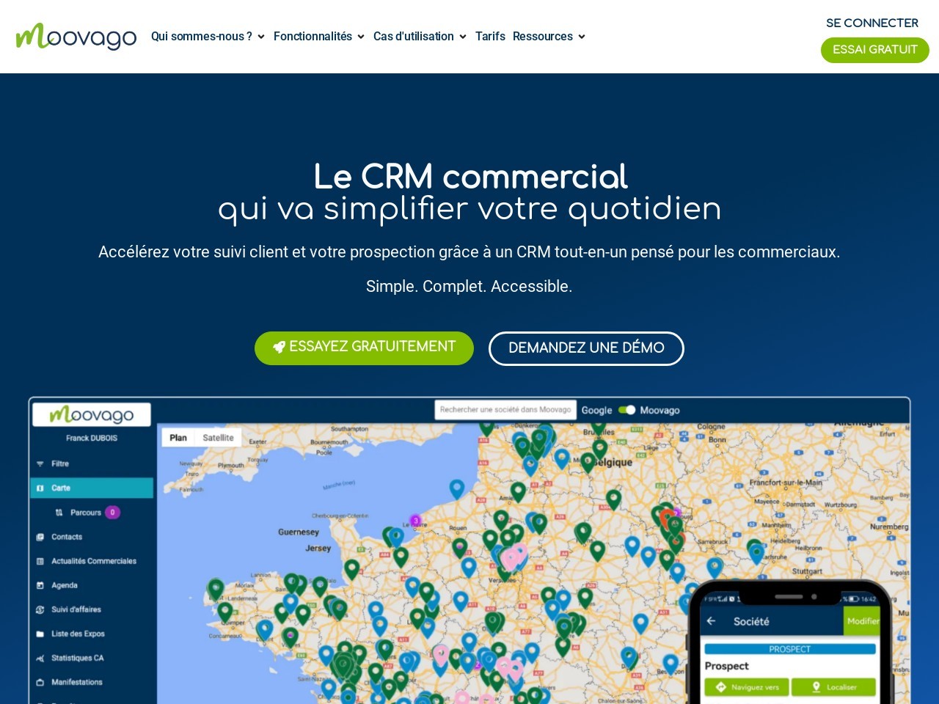Click the "Liste des Expos" sidebar label

tap(78, 634)
